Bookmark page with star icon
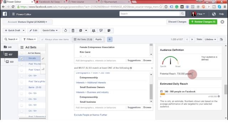Image resolution: width=228 pixels, height=128 pixels. coord(161,7)
